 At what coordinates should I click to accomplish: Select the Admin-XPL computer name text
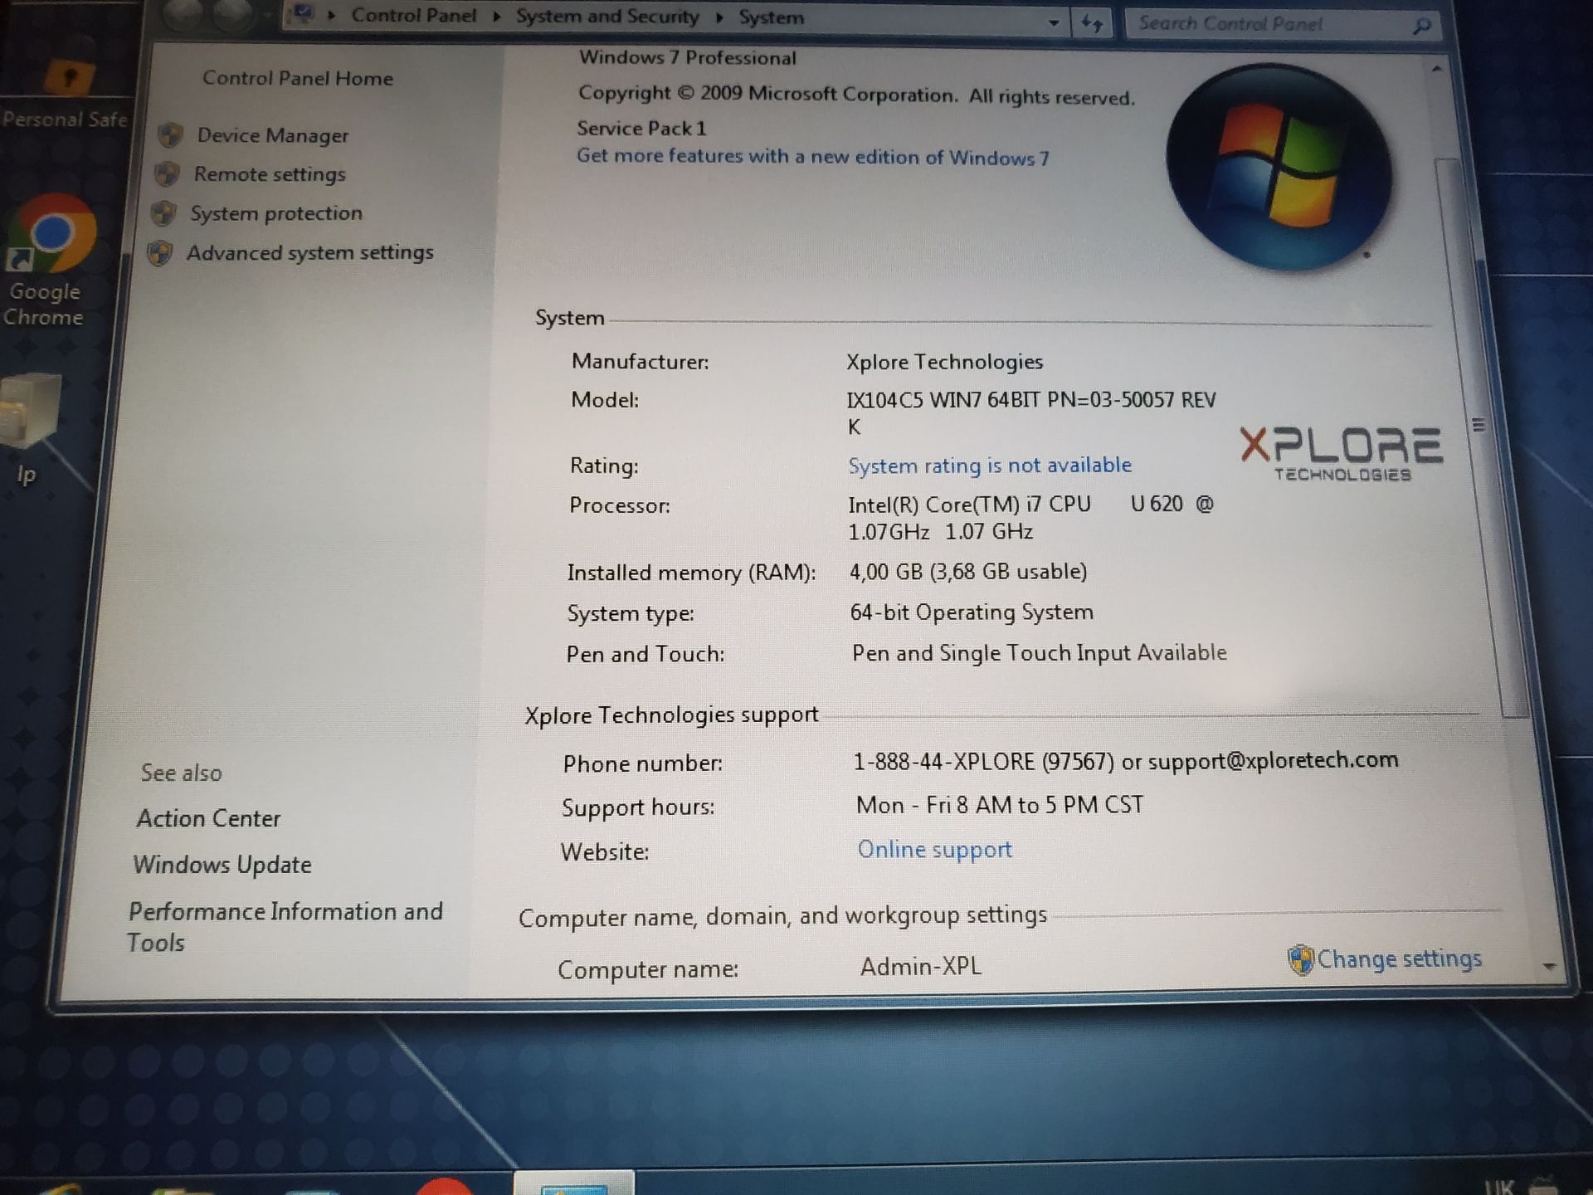921,967
